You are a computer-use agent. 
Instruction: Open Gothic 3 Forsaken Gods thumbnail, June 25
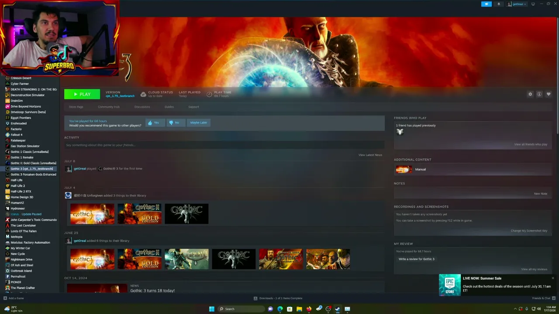click(281, 259)
